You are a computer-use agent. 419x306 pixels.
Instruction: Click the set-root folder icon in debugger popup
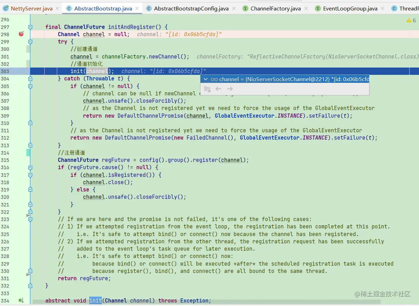tap(207, 89)
